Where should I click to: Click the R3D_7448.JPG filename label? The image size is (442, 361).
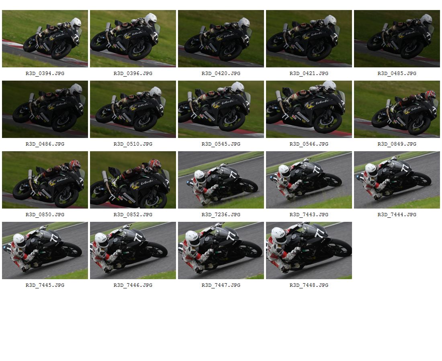pos(309,285)
